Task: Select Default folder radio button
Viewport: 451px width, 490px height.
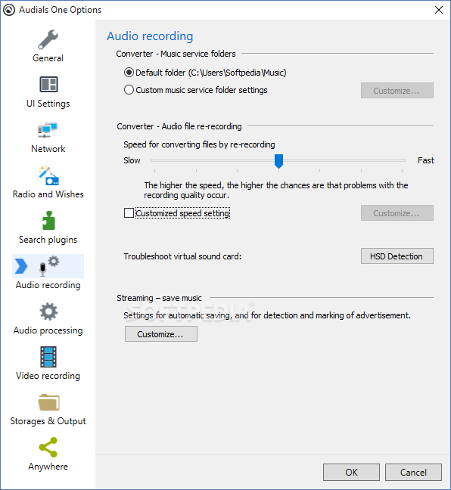Action: pyautogui.click(x=129, y=73)
